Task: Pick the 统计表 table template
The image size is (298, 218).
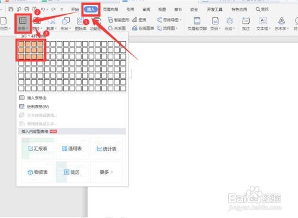Action: coord(106,148)
